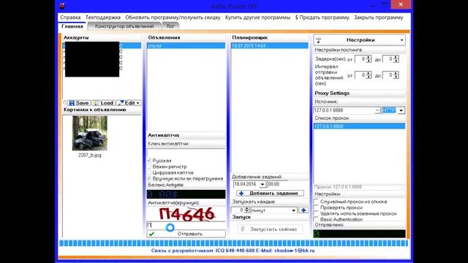Viewport: 468px width, 263px height.
Task: Click the icon on Запустить сейчас button
Action: click(243, 229)
